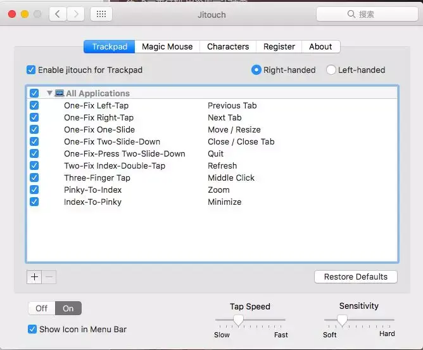The height and width of the screenshot is (350, 423).
Task: Click the Middle Click action cell
Action: click(x=231, y=178)
